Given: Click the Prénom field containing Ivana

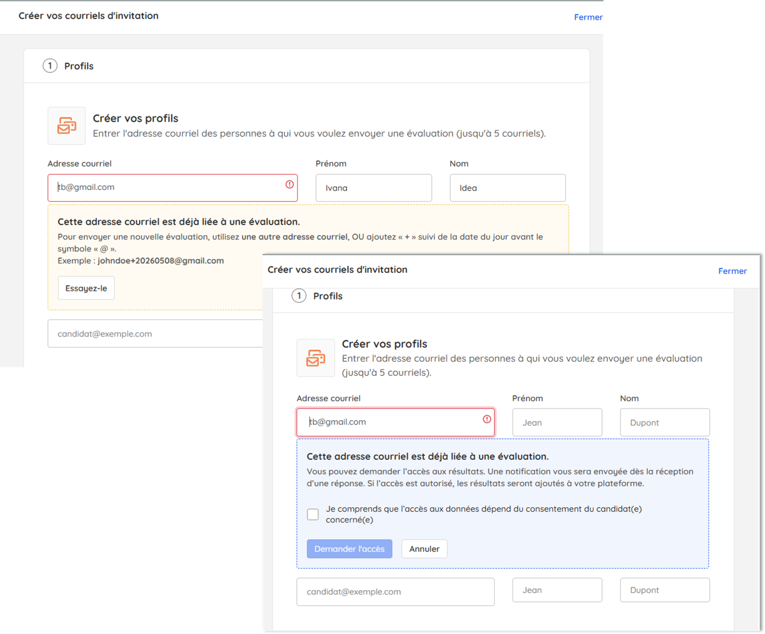Looking at the screenshot, I should pos(373,188).
